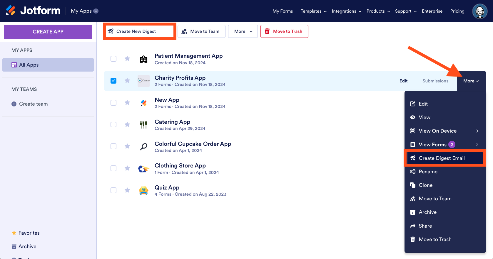
Task: Click the Catering App fork and knife icon
Action: point(143,125)
